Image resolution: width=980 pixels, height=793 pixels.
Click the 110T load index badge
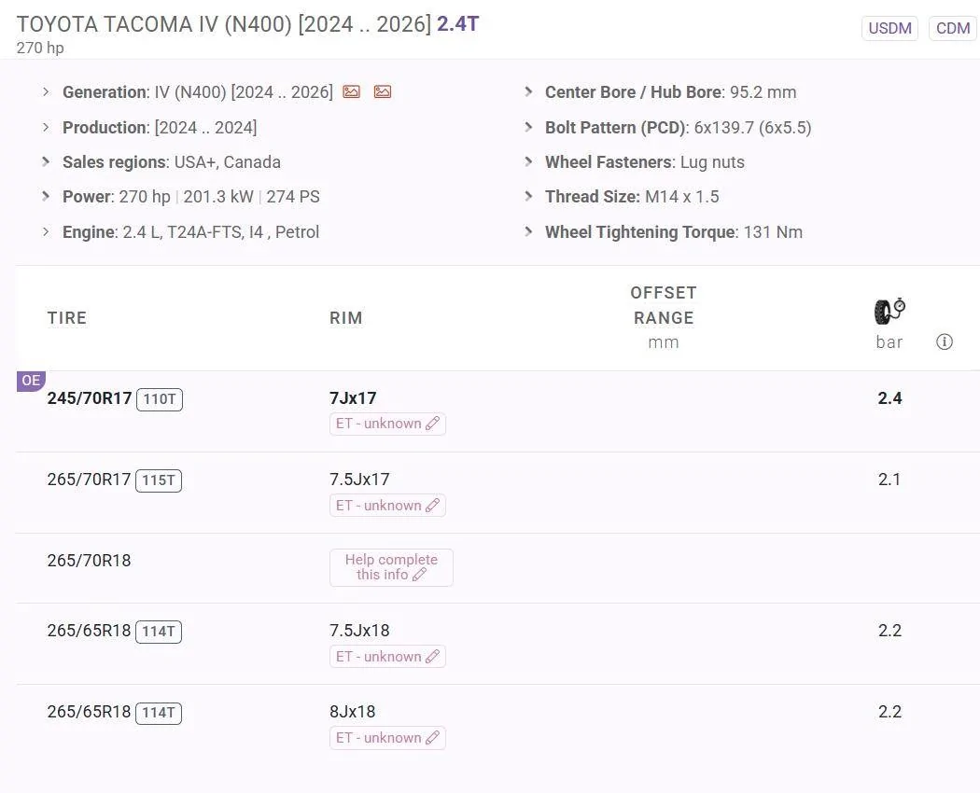pos(160,399)
